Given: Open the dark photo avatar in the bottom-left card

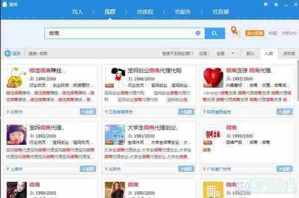Looking at the screenshot, I should tap(16, 190).
